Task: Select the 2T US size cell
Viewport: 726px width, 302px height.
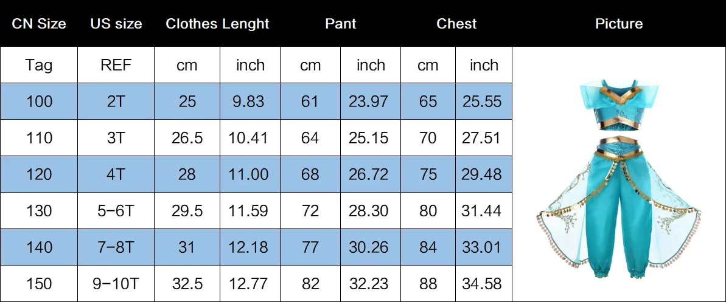Action: (x=116, y=101)
